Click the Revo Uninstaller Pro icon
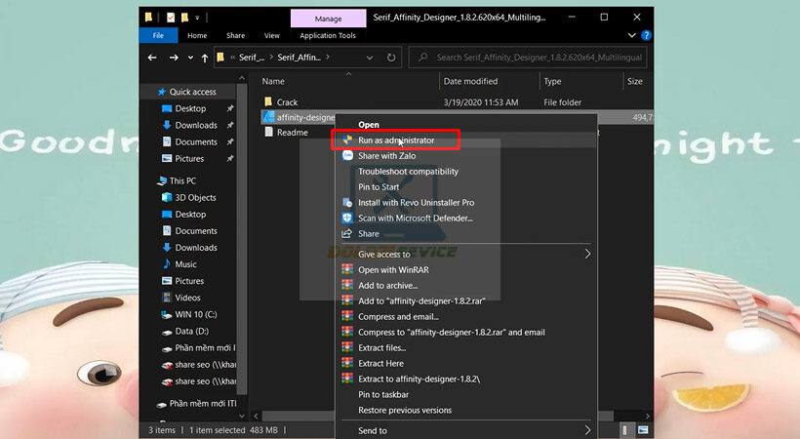The image size is (800, 439). click(347, 203)
